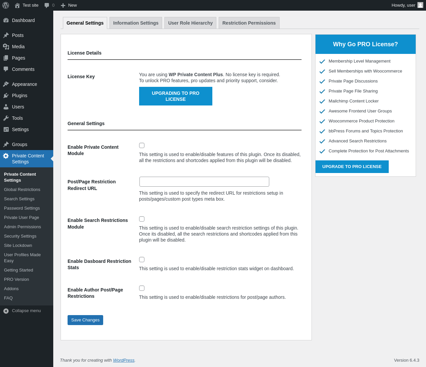Follow the WordPress footer link
The image size is (426, 367).
point(124,360)
